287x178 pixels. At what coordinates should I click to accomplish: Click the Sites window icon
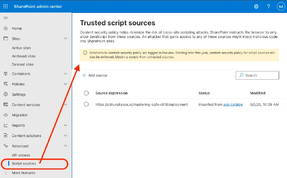tap(6, 38)
